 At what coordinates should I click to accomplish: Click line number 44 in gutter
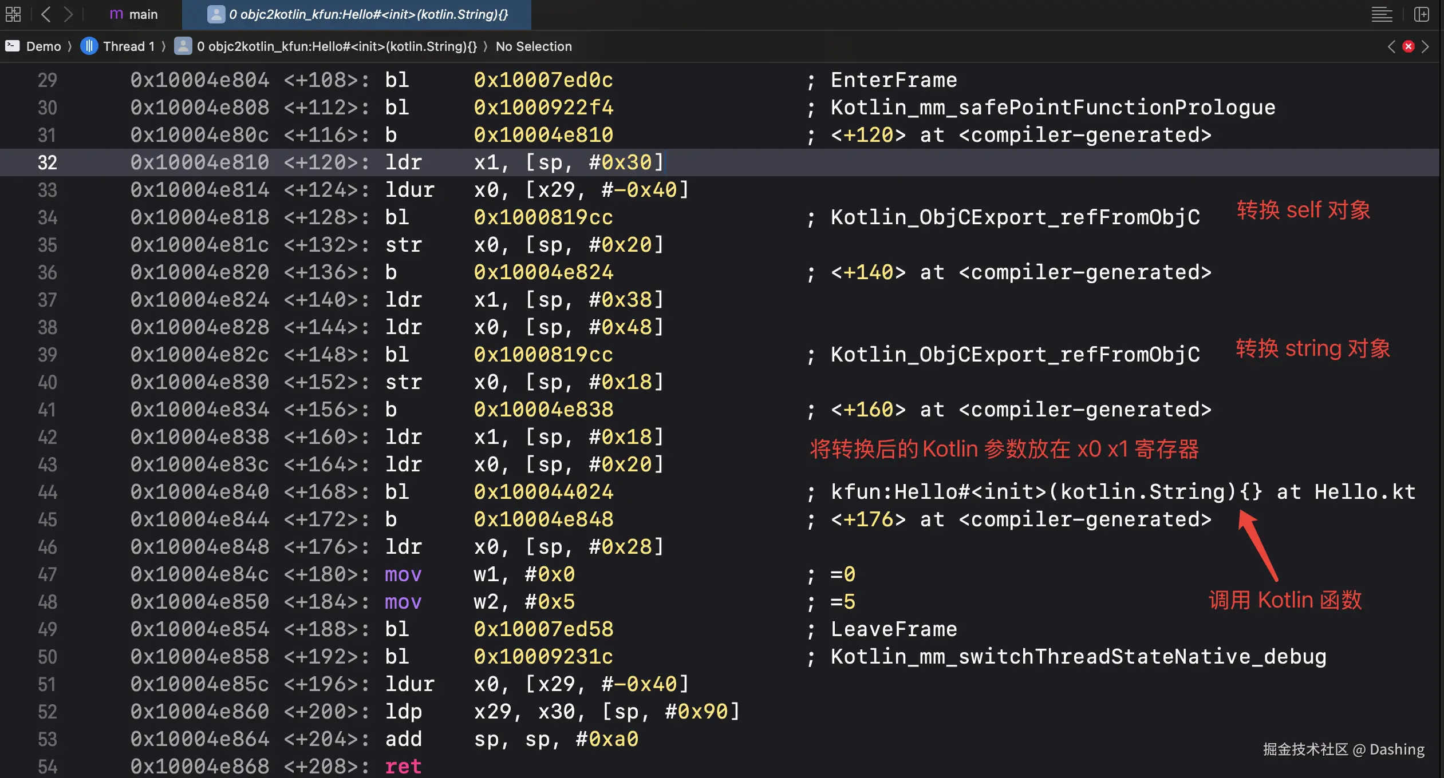click(x=48, y=492)
